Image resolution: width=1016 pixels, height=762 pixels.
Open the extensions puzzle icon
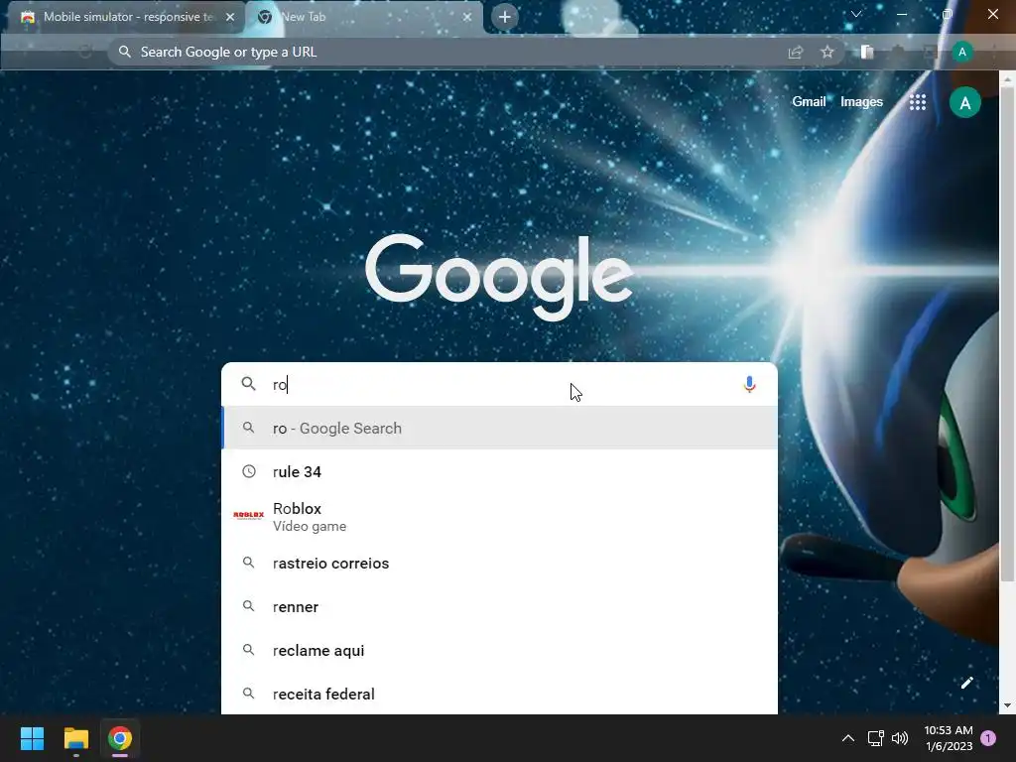coord(898,53)
